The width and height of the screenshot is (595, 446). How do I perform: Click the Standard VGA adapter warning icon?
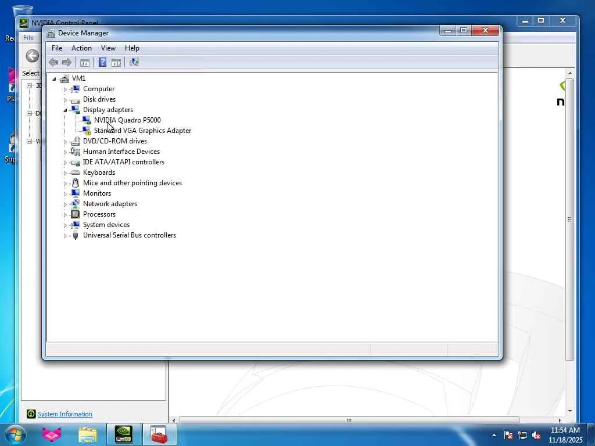pos(87,131)
